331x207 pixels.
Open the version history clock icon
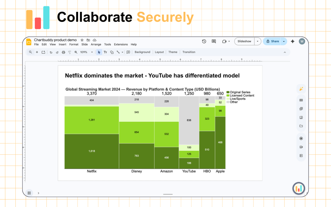pyautogui.click(x=204, y=41)
